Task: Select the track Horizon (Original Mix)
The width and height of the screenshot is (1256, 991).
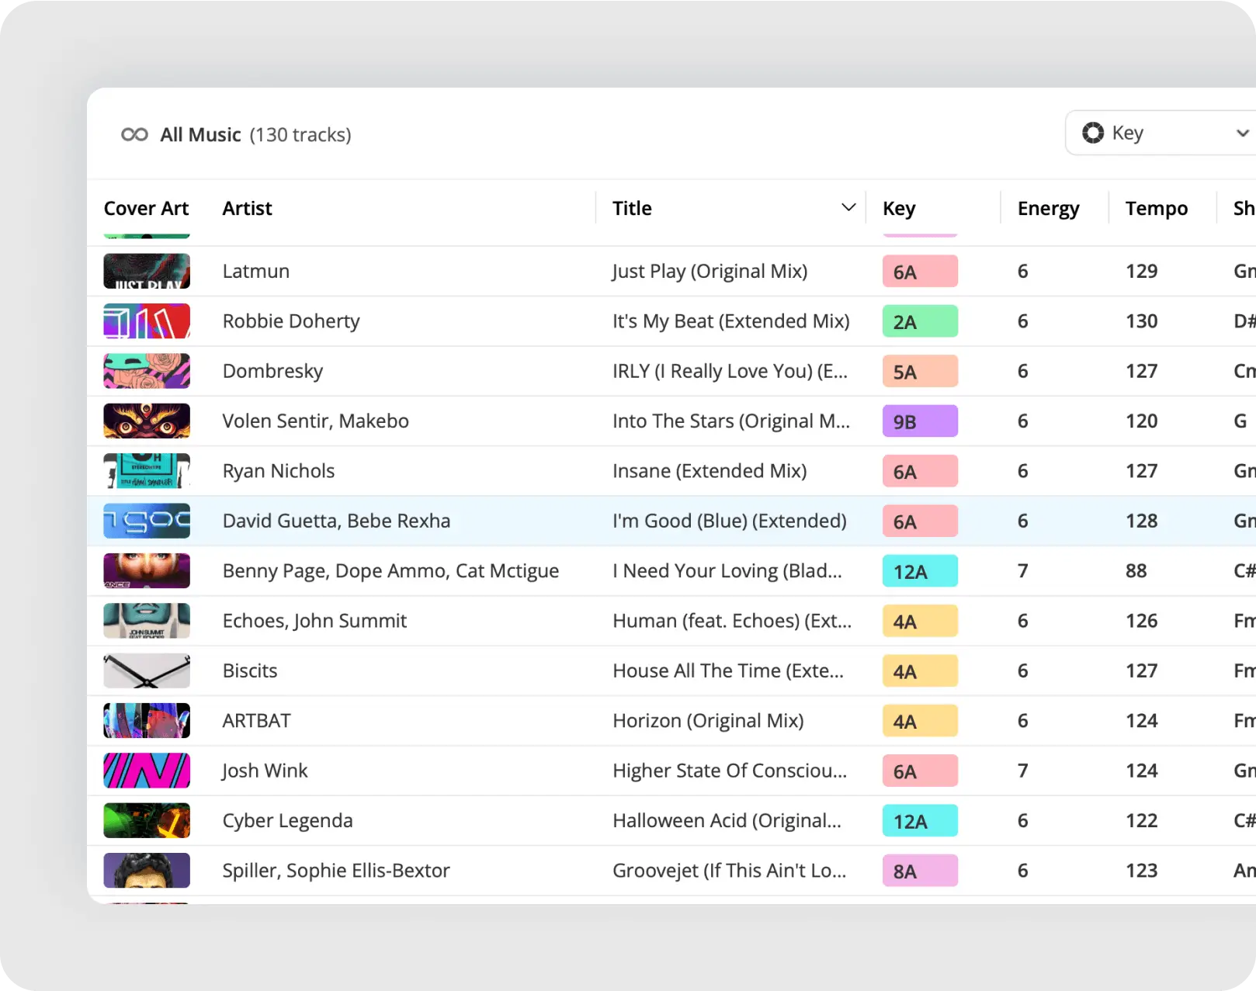Action: coord(708,721)
